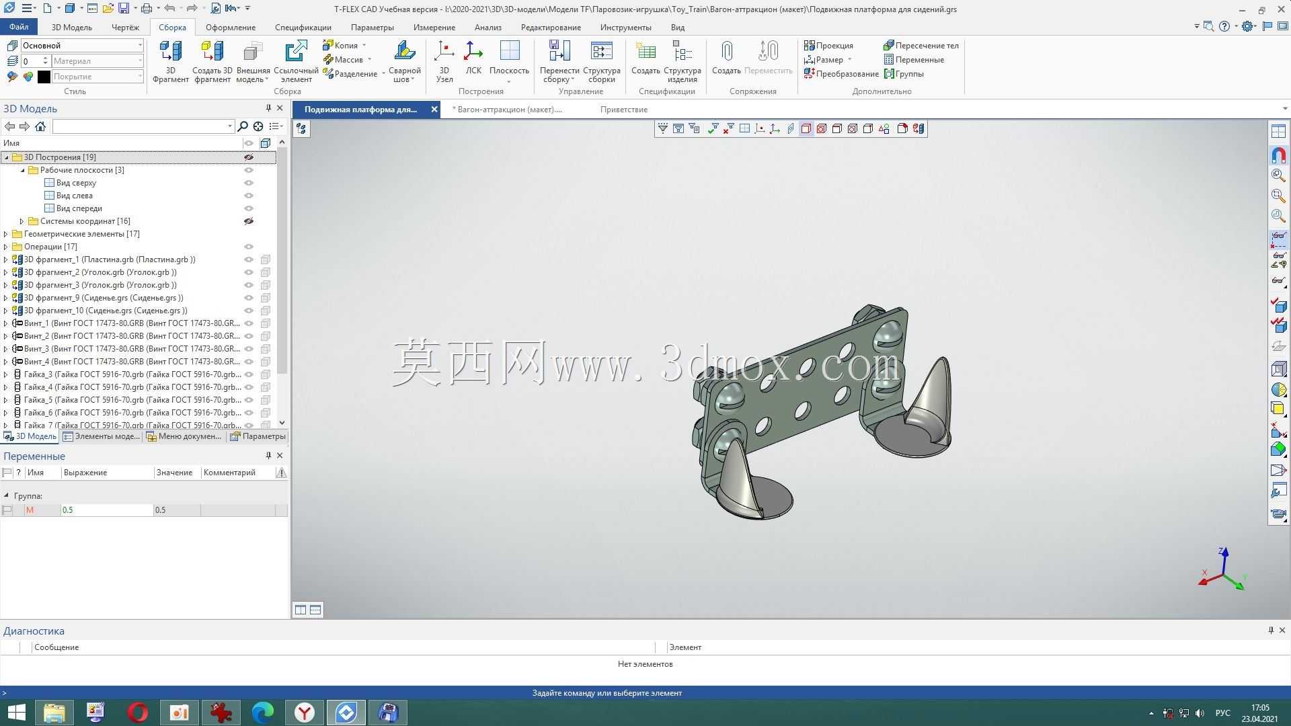
Task: Open the Измерение ribbon tab
Action: (434, 28)
